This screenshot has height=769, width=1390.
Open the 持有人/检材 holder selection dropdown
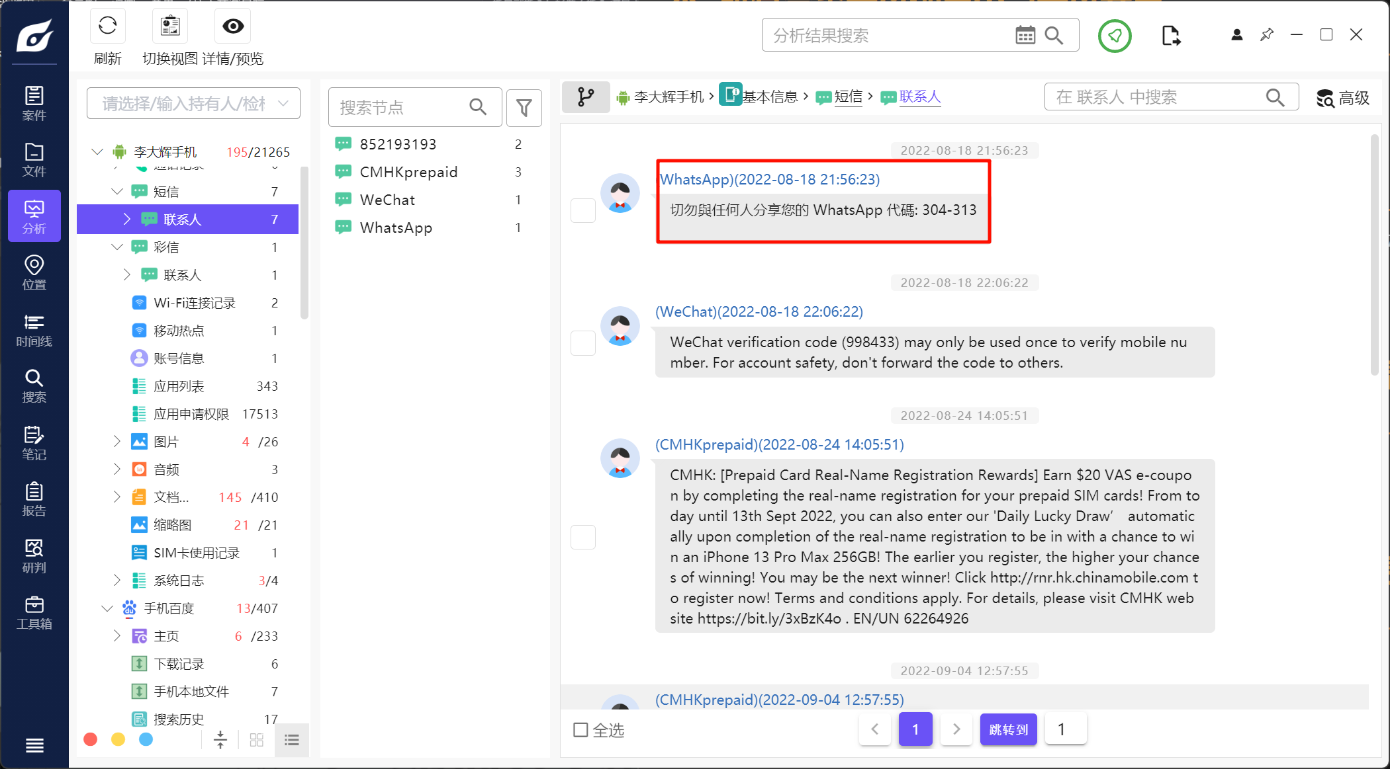click(193, 104)
